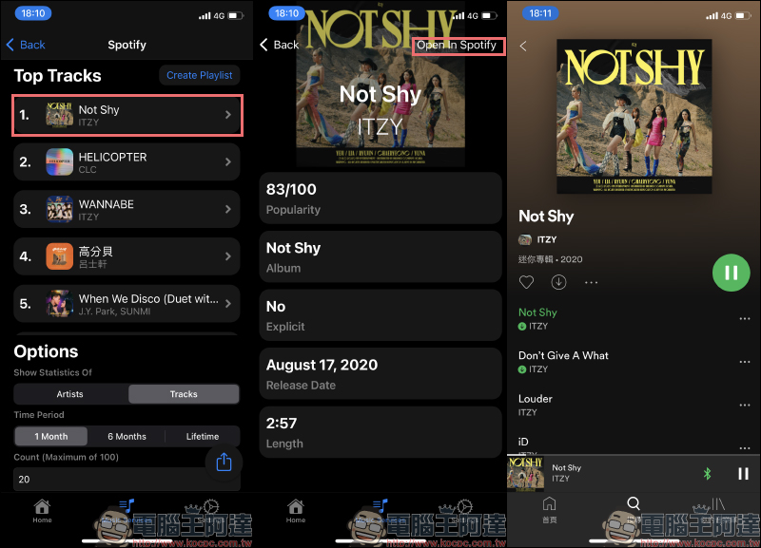Expand the WANNABE track row
The height and width of the screenshot is (548, 761).
127,209
